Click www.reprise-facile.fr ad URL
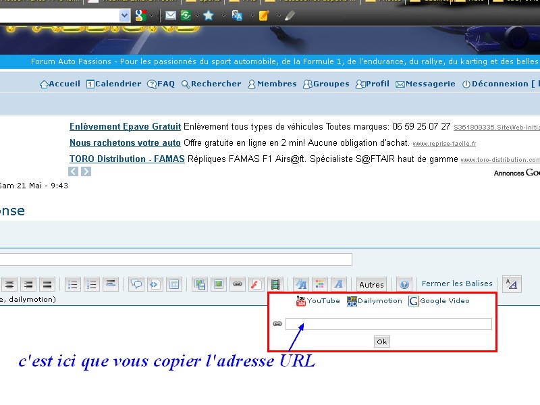The image size is (540, 405). (x=444, y=144)
